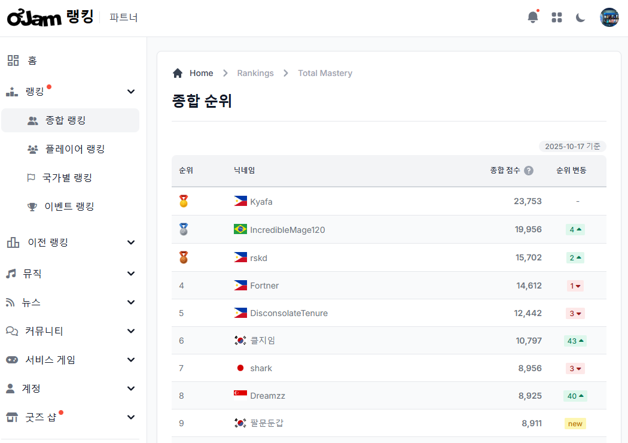
Task: Click the 홈 dashboard icon in sidebar
Action: (x=13, y=60)
